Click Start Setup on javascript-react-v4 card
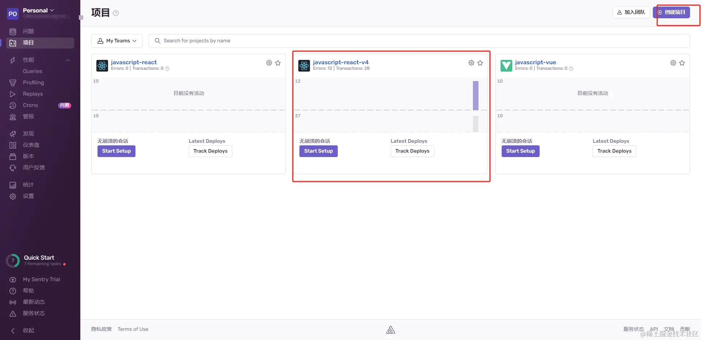 (318, 151)
